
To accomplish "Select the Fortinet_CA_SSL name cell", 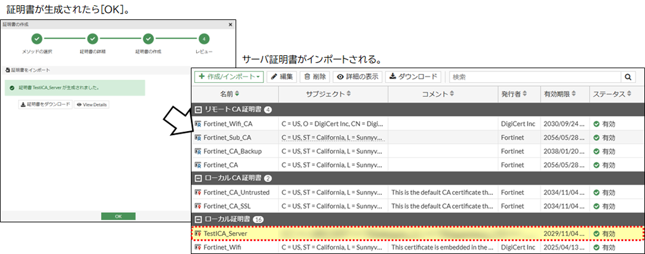I will coord(235,206).
